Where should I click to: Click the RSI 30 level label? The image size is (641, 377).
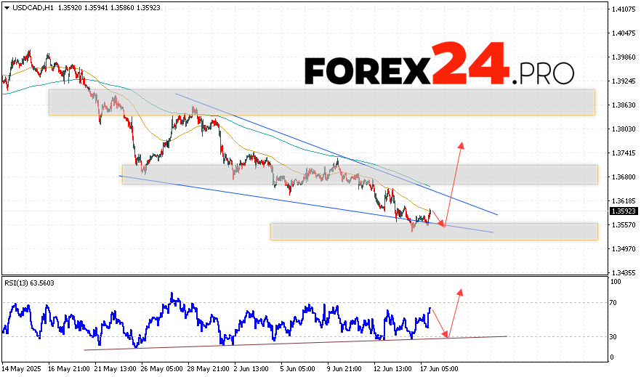615,336
